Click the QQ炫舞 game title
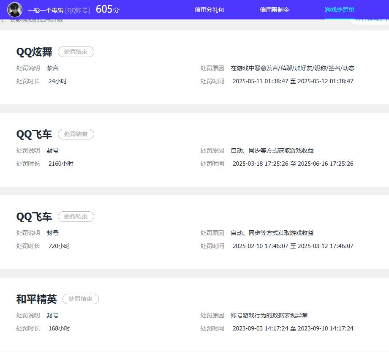The height and width of the screenshot is (352, 389). click(x=34, y=52)
